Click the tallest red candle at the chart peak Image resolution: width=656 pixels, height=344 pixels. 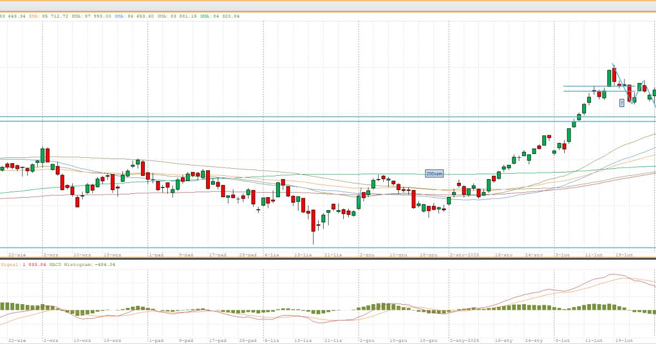pyautogui.click(x=614, y=75)
